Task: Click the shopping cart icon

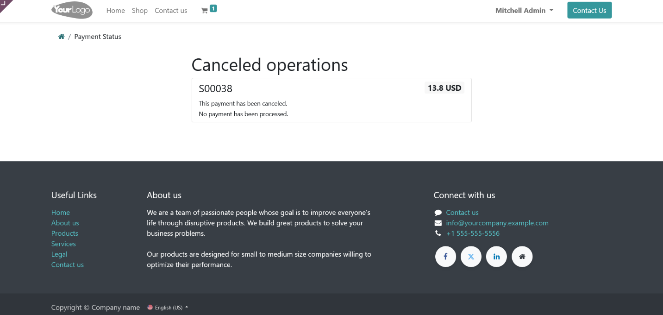Action: click(x=204, y=11)
